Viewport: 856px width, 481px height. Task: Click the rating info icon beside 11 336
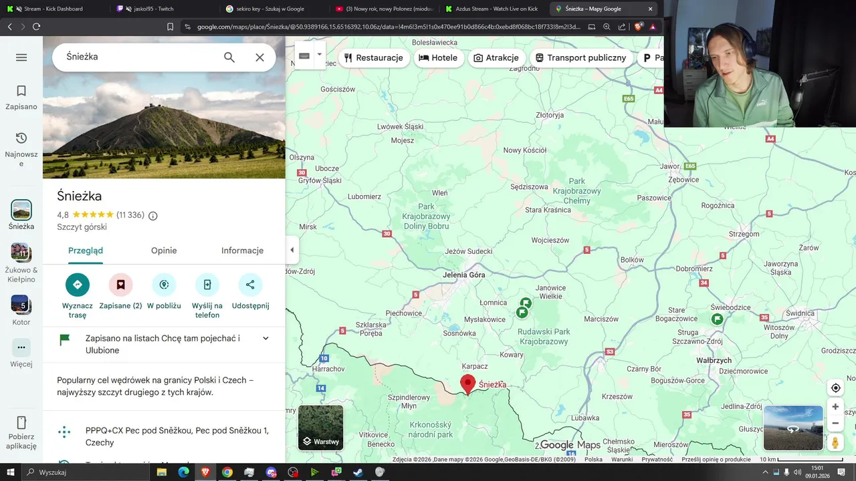point(153,216)
